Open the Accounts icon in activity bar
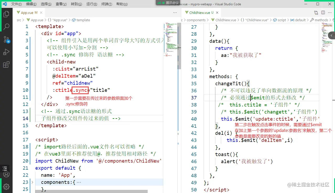Image resolution: width=335 pixels, height=193 pixels. pos(6,174)
